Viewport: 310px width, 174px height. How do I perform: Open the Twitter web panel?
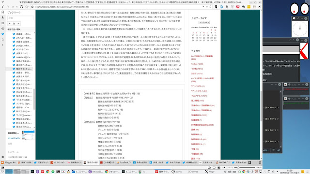click(x=2, y=34)
